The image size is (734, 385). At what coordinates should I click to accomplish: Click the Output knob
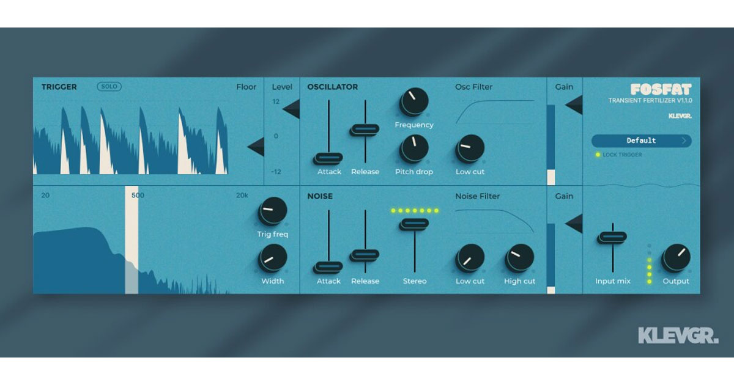point(675,258)
